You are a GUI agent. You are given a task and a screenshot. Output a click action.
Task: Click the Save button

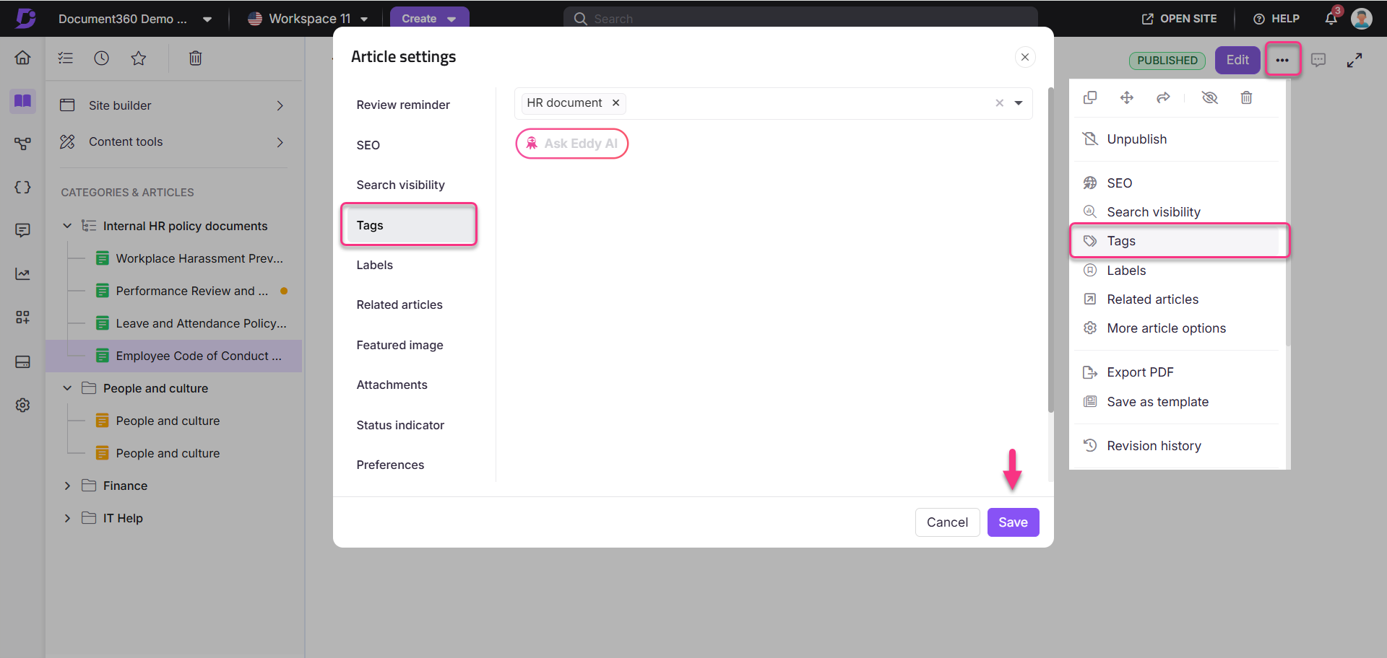[x=1013, y=522]
